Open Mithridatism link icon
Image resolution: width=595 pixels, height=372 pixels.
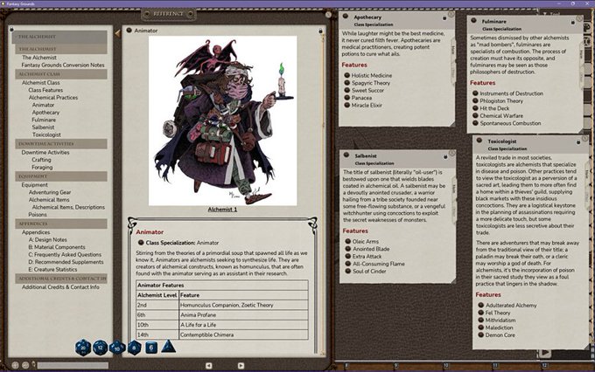click(480, 320)
